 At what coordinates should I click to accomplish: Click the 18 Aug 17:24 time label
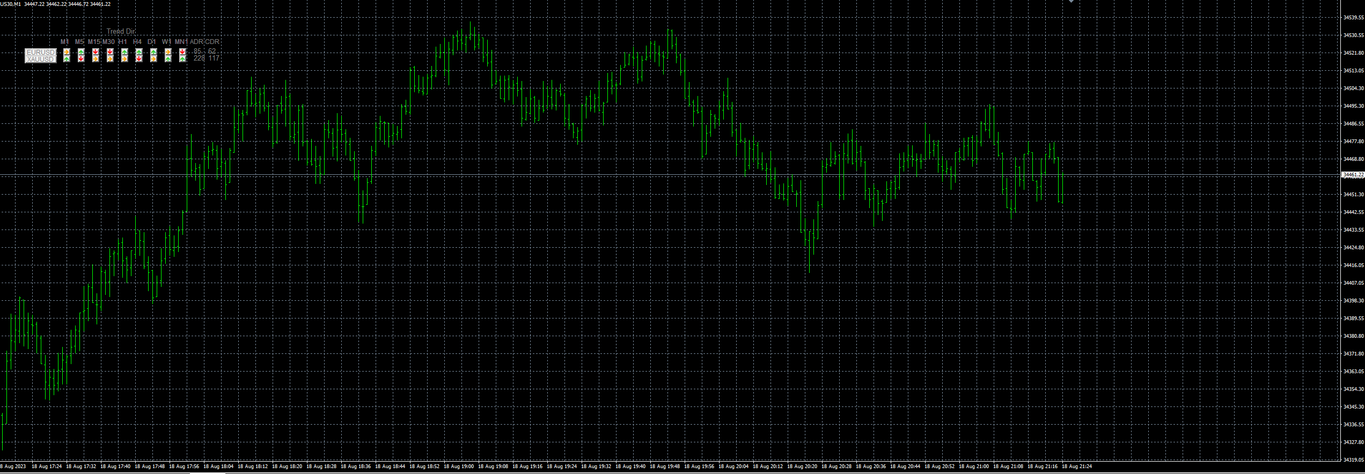[x=47, y=466]
